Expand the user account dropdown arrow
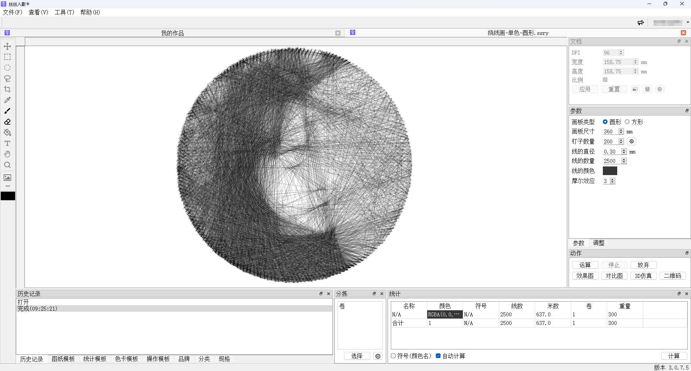 [688, 22]
